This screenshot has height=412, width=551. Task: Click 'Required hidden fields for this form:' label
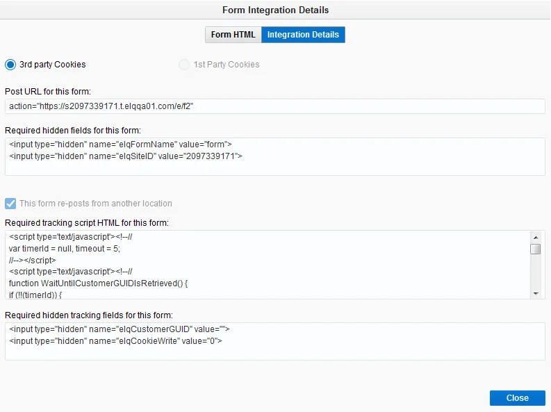point(73,131)
